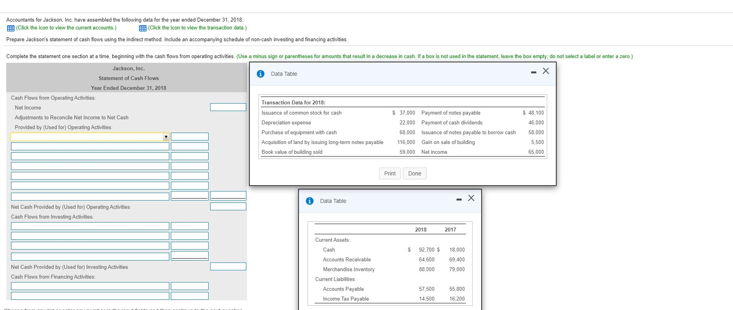
Task: Click Cash 2018 value 92,700
Action: click(427, 250)
